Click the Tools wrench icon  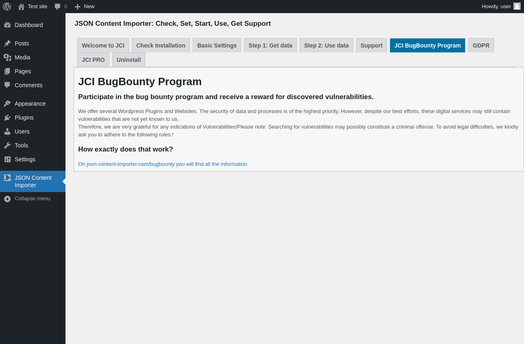[7, 145]
